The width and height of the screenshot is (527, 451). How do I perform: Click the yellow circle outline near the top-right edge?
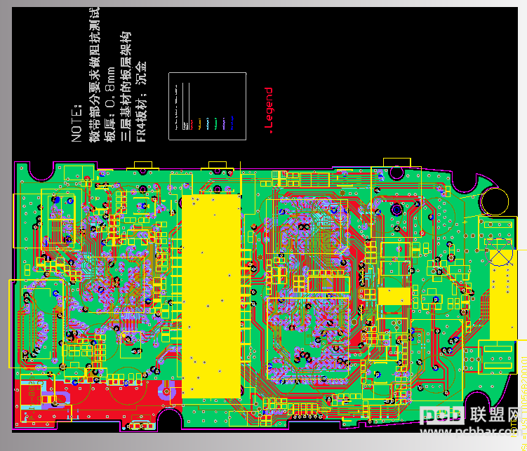[x=495, y=201]
